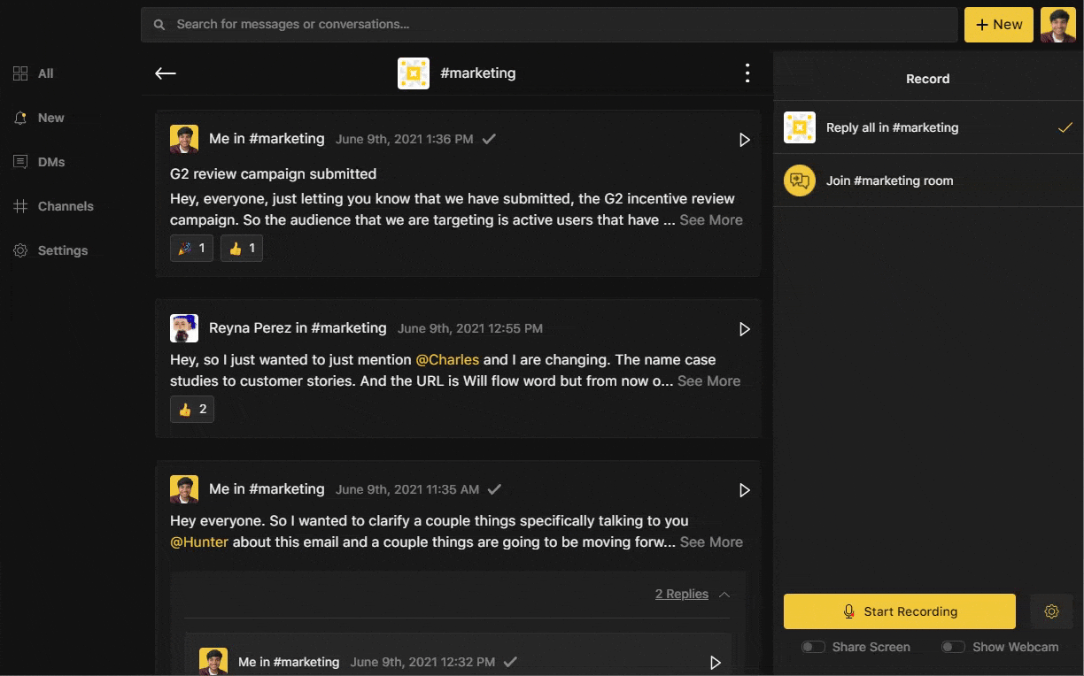Click Reyna Perez's avatar

click(184, 328)
